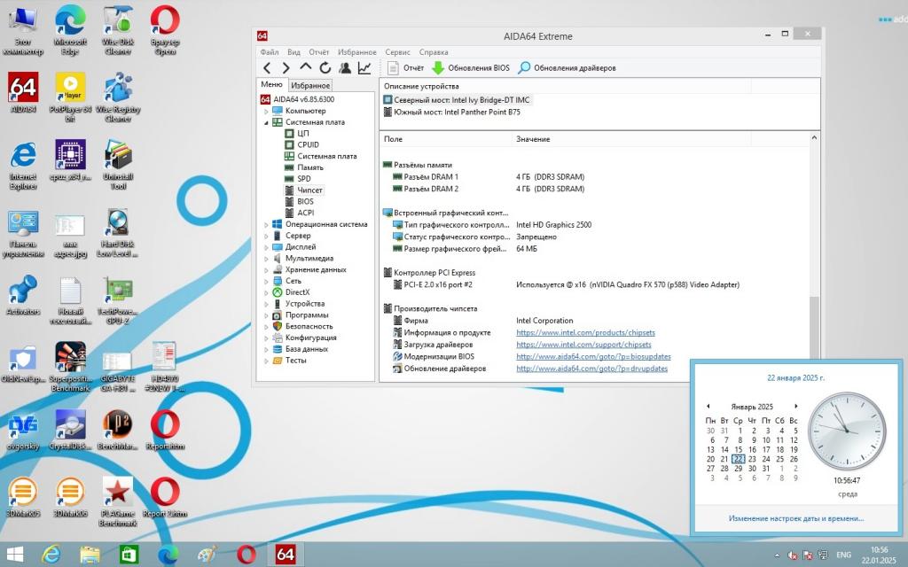
Task: Select Тесты tree item
Action: pos(289,361)
